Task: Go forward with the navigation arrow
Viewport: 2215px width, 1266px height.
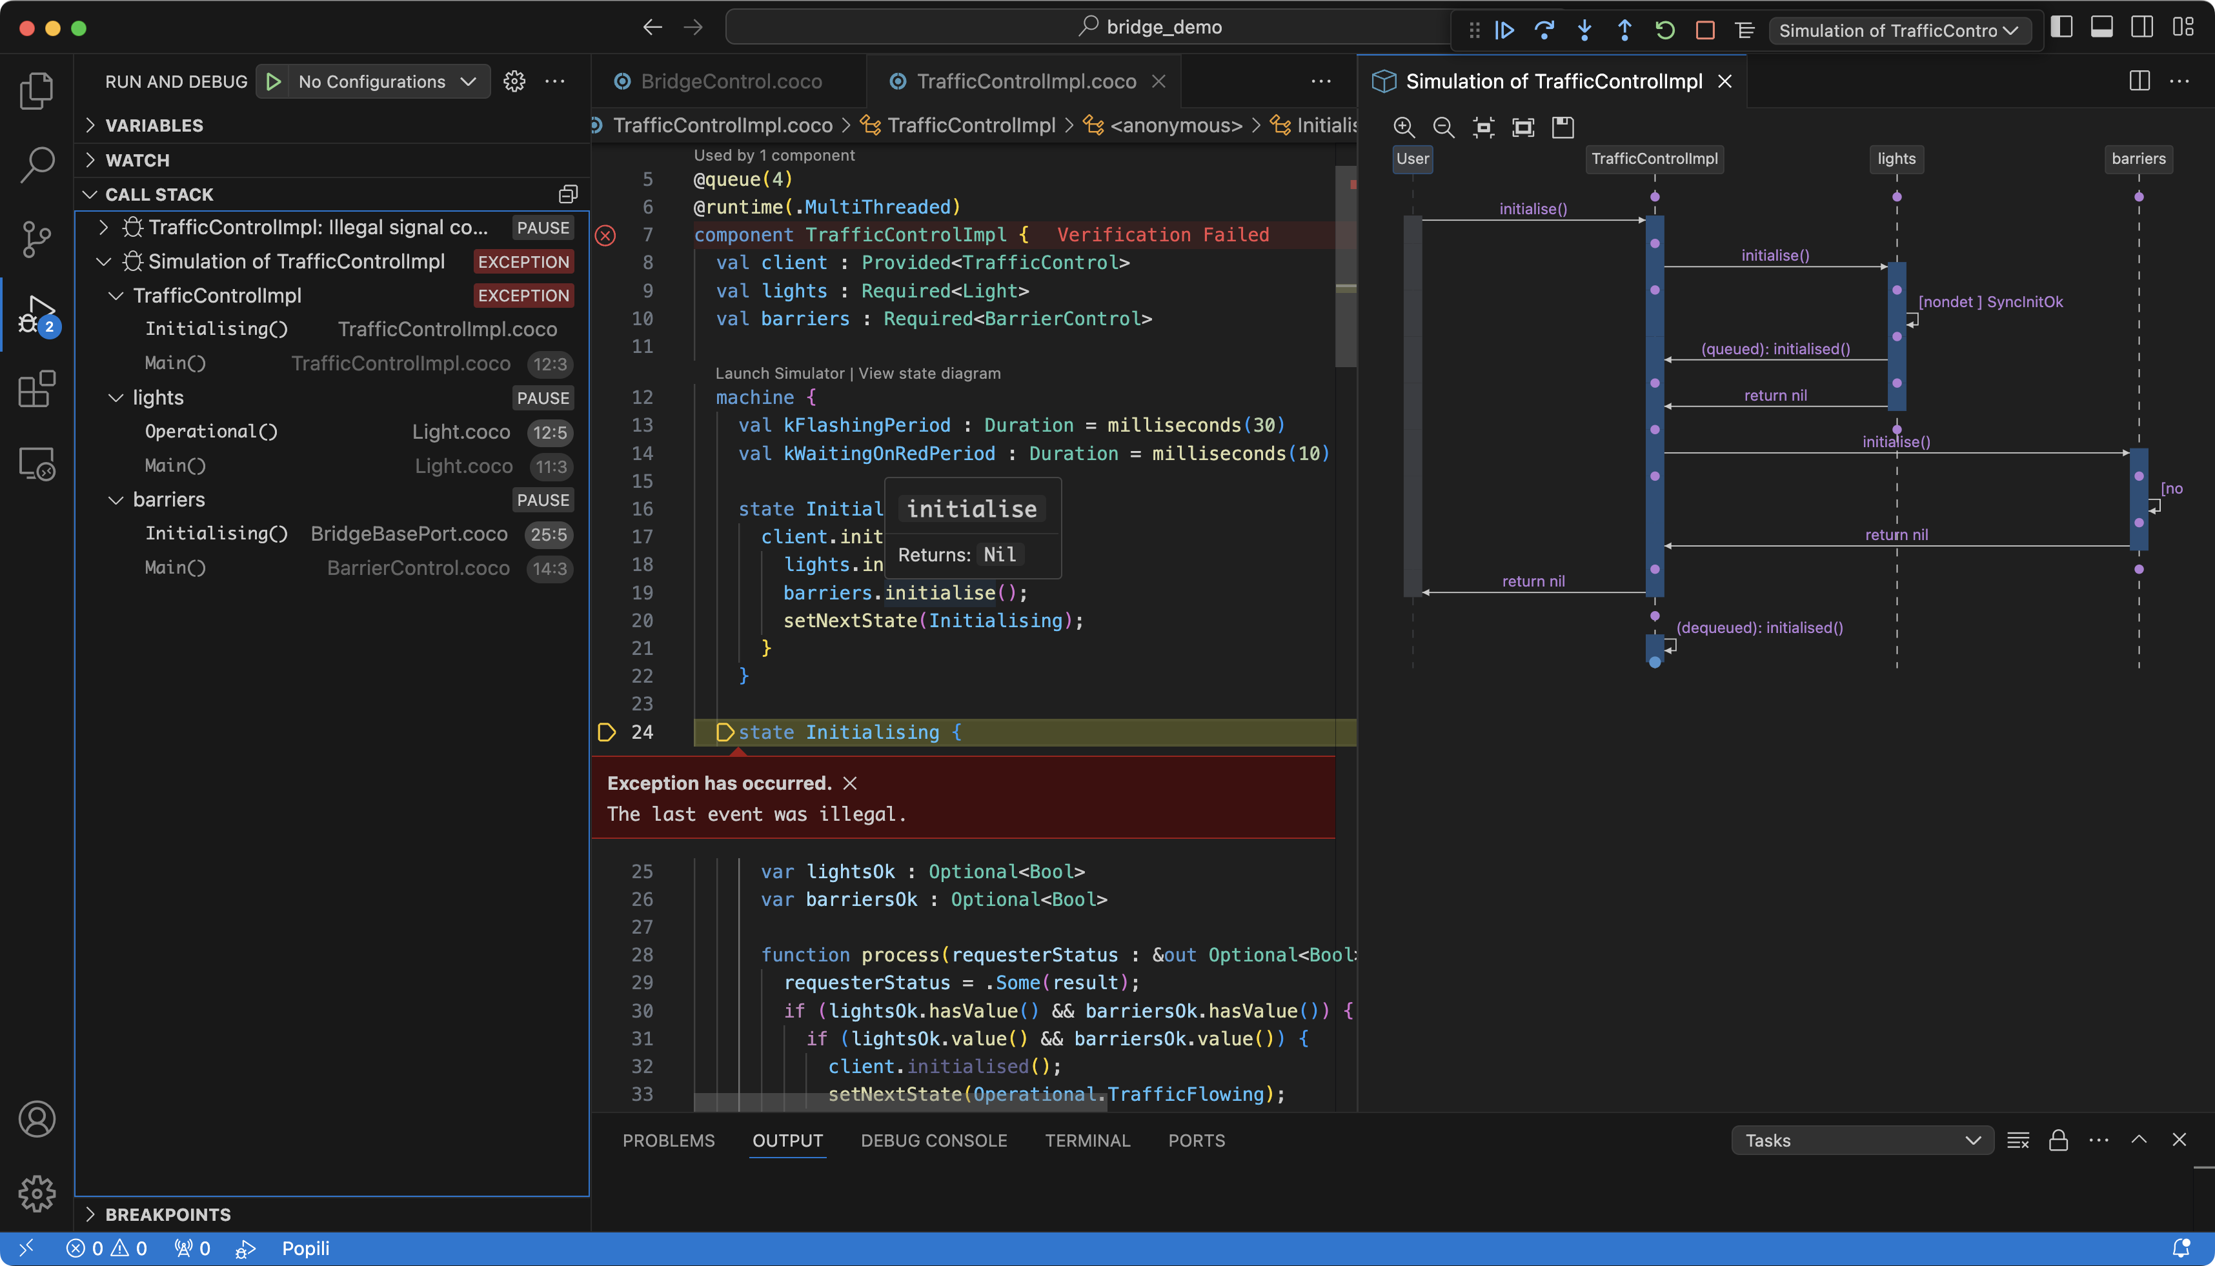Action: pyautogui.click(x=693, y=28)
